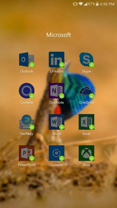Open the PowerPoint app icon
Screen dimensions: 117x208
27,153
